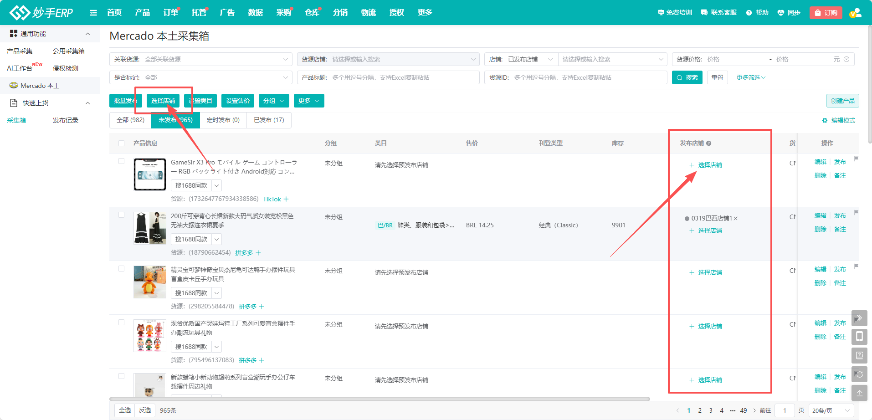This screenshot has height=420, width=872.
Task: Click the TikTok link under GameSir product
Action: coord(272,199)
